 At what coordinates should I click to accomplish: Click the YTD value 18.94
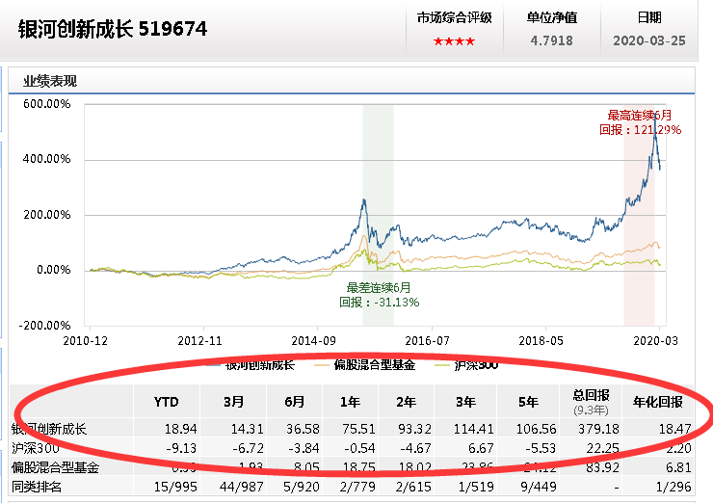pos(180,429)
